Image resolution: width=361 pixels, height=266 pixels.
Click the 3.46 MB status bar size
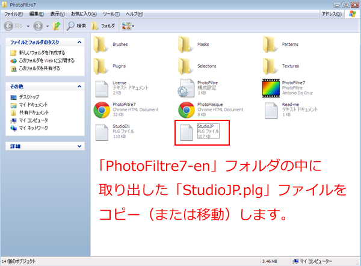(270, 261)
